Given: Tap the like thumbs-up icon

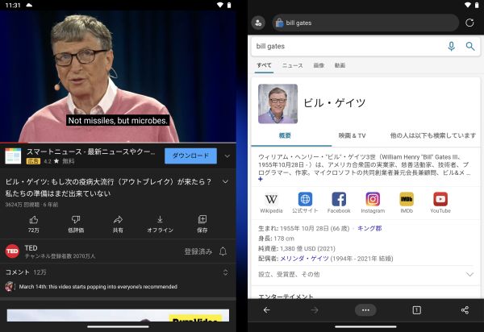Looking at the screenshot, I should point(34,219).
